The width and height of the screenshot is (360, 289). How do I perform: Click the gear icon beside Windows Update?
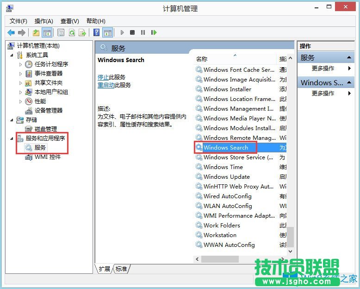199,176
